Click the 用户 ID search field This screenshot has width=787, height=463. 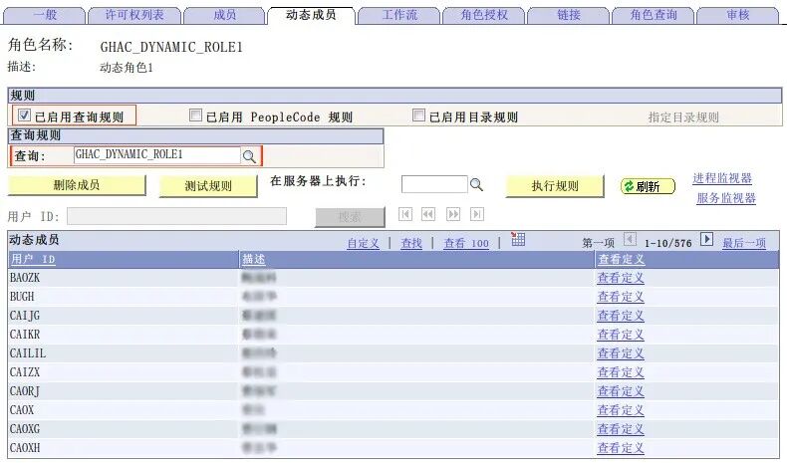[x=176, y=216]
